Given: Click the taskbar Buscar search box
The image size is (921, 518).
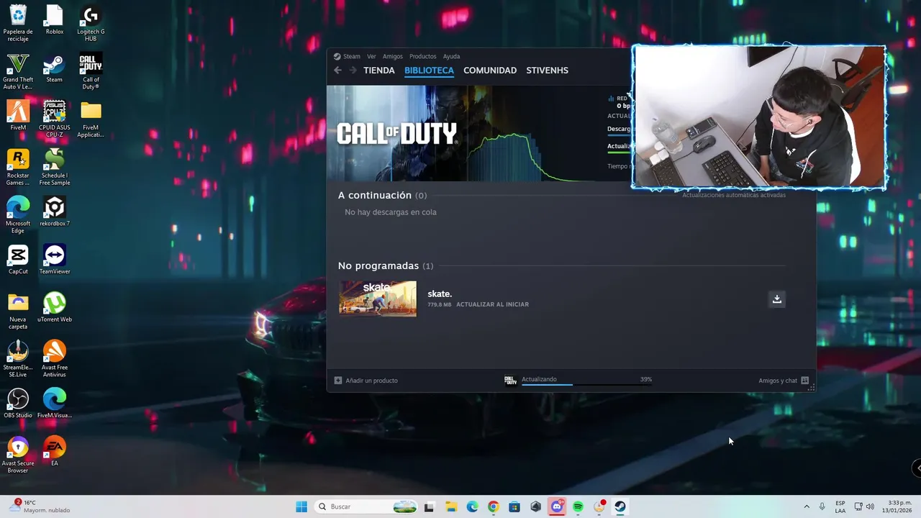Looking at the screenshot, I should 366,506.
